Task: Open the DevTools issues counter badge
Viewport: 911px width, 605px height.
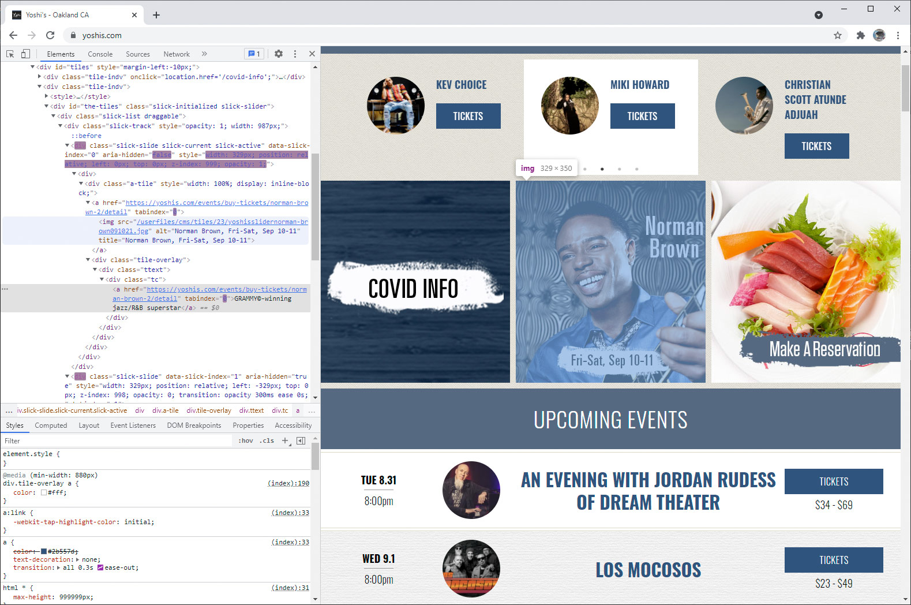Action: pos(254,54)
